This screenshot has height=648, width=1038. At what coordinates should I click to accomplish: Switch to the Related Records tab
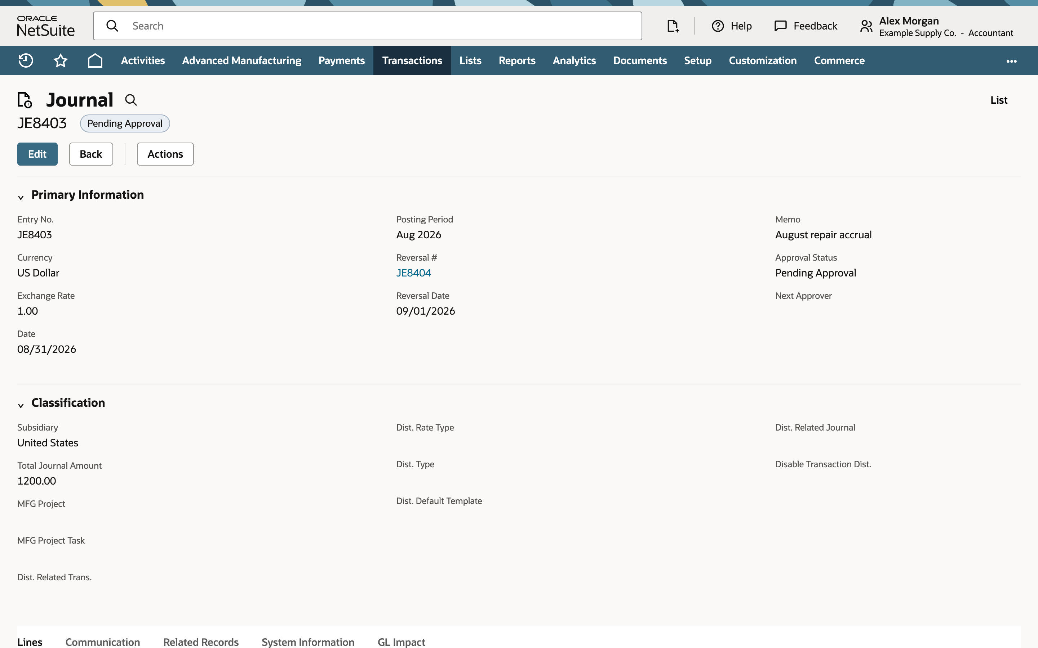tap(201, 642)
